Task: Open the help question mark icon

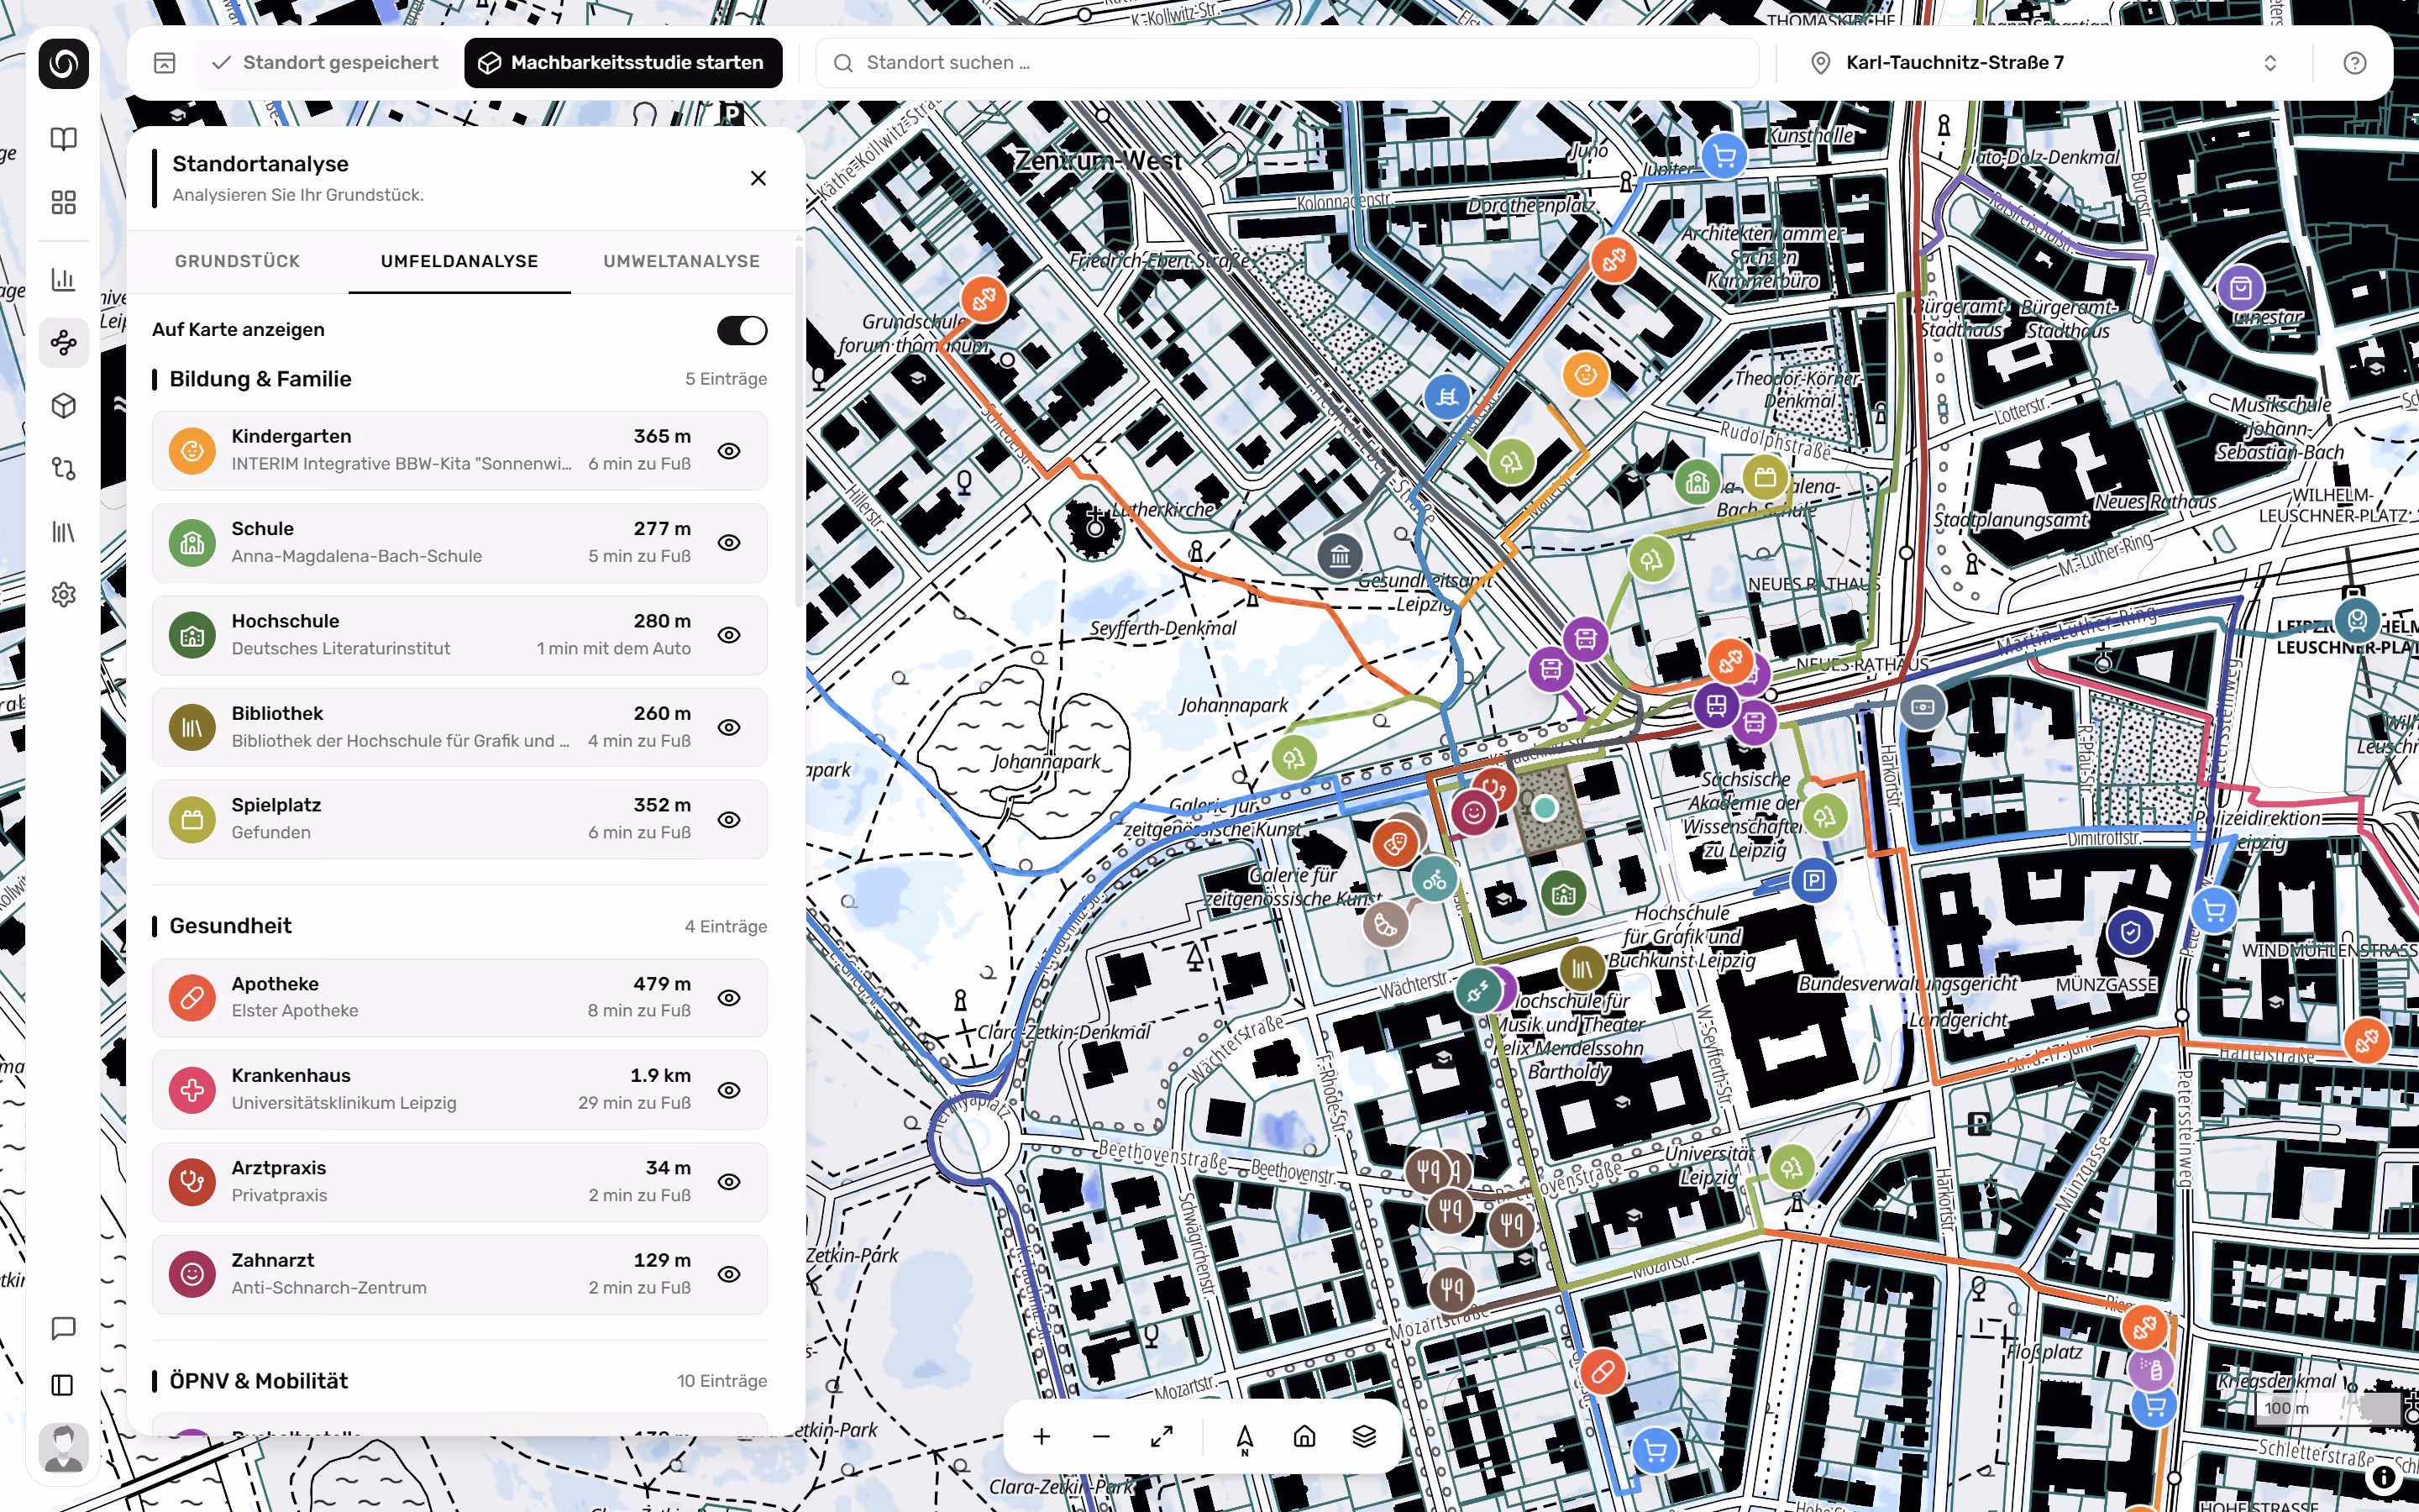Action: [2354, 63]
